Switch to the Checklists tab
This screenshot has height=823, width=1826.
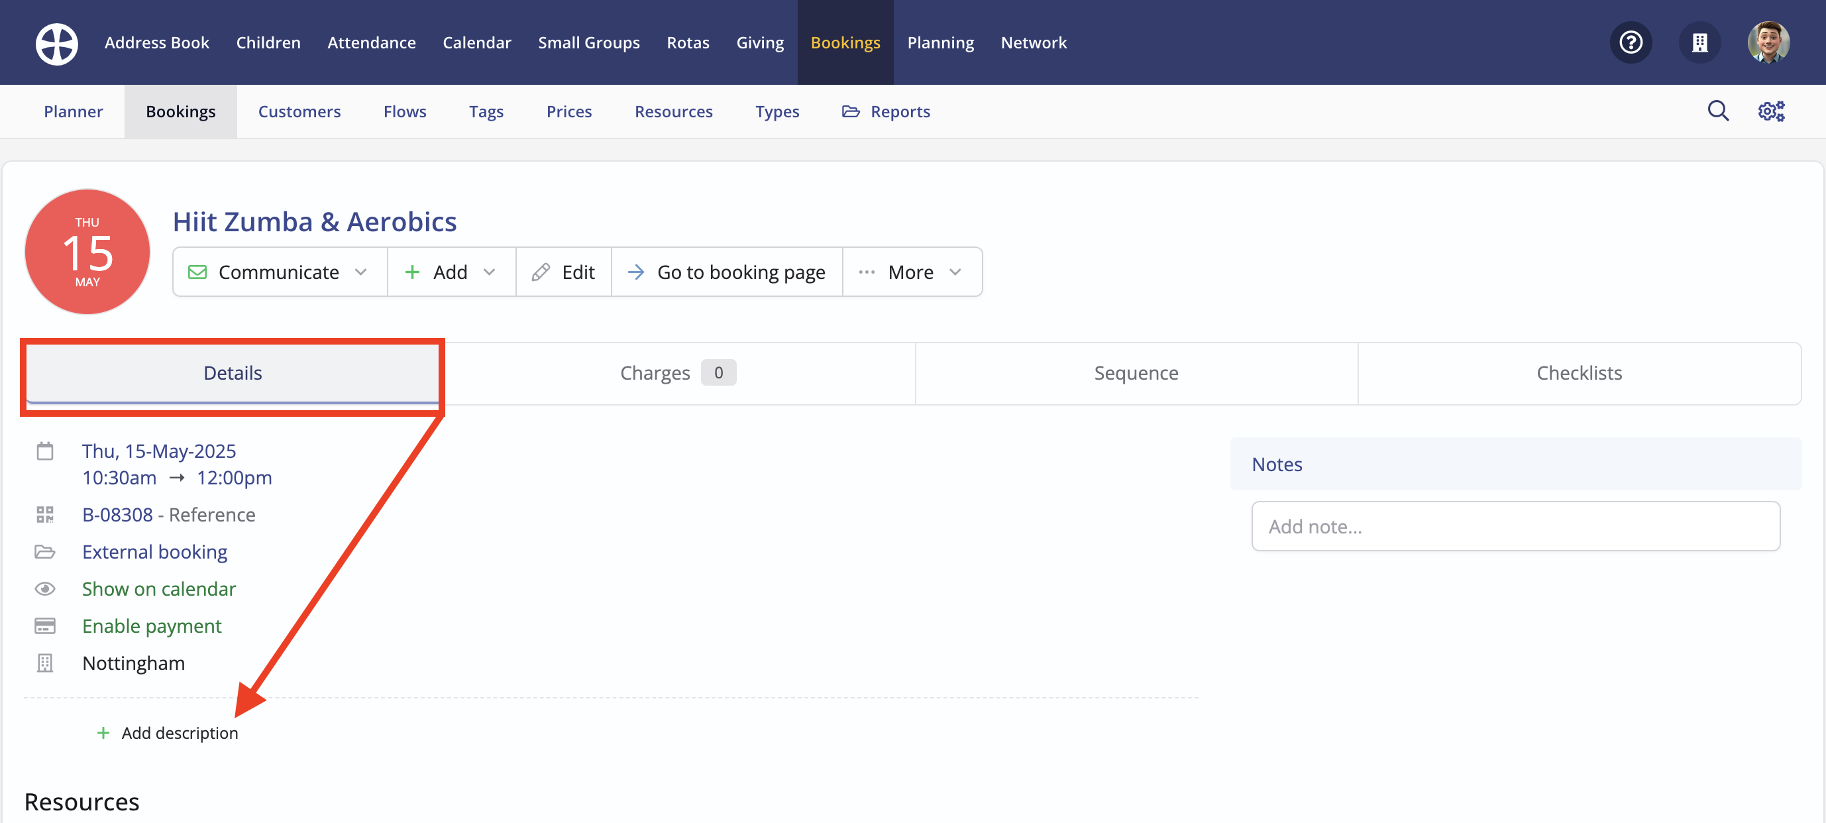coord(1580,373)
